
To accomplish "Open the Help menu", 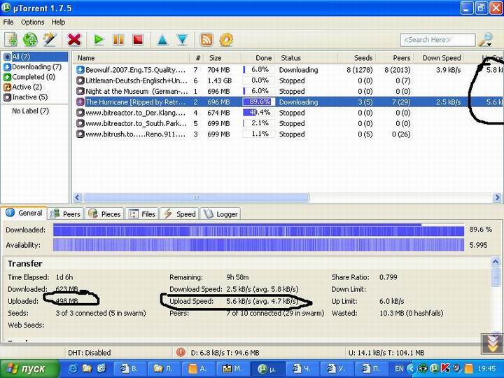I will [58, 22].
